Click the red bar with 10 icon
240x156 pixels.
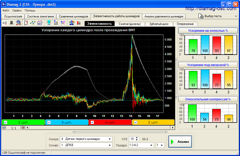point(79,23)
